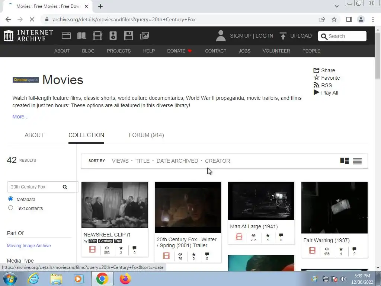Open the JOBS link
The image size is (381, 286).
(244, 51)
